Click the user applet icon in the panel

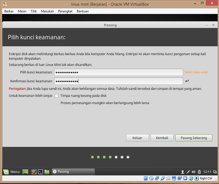[x=183, y=172]
